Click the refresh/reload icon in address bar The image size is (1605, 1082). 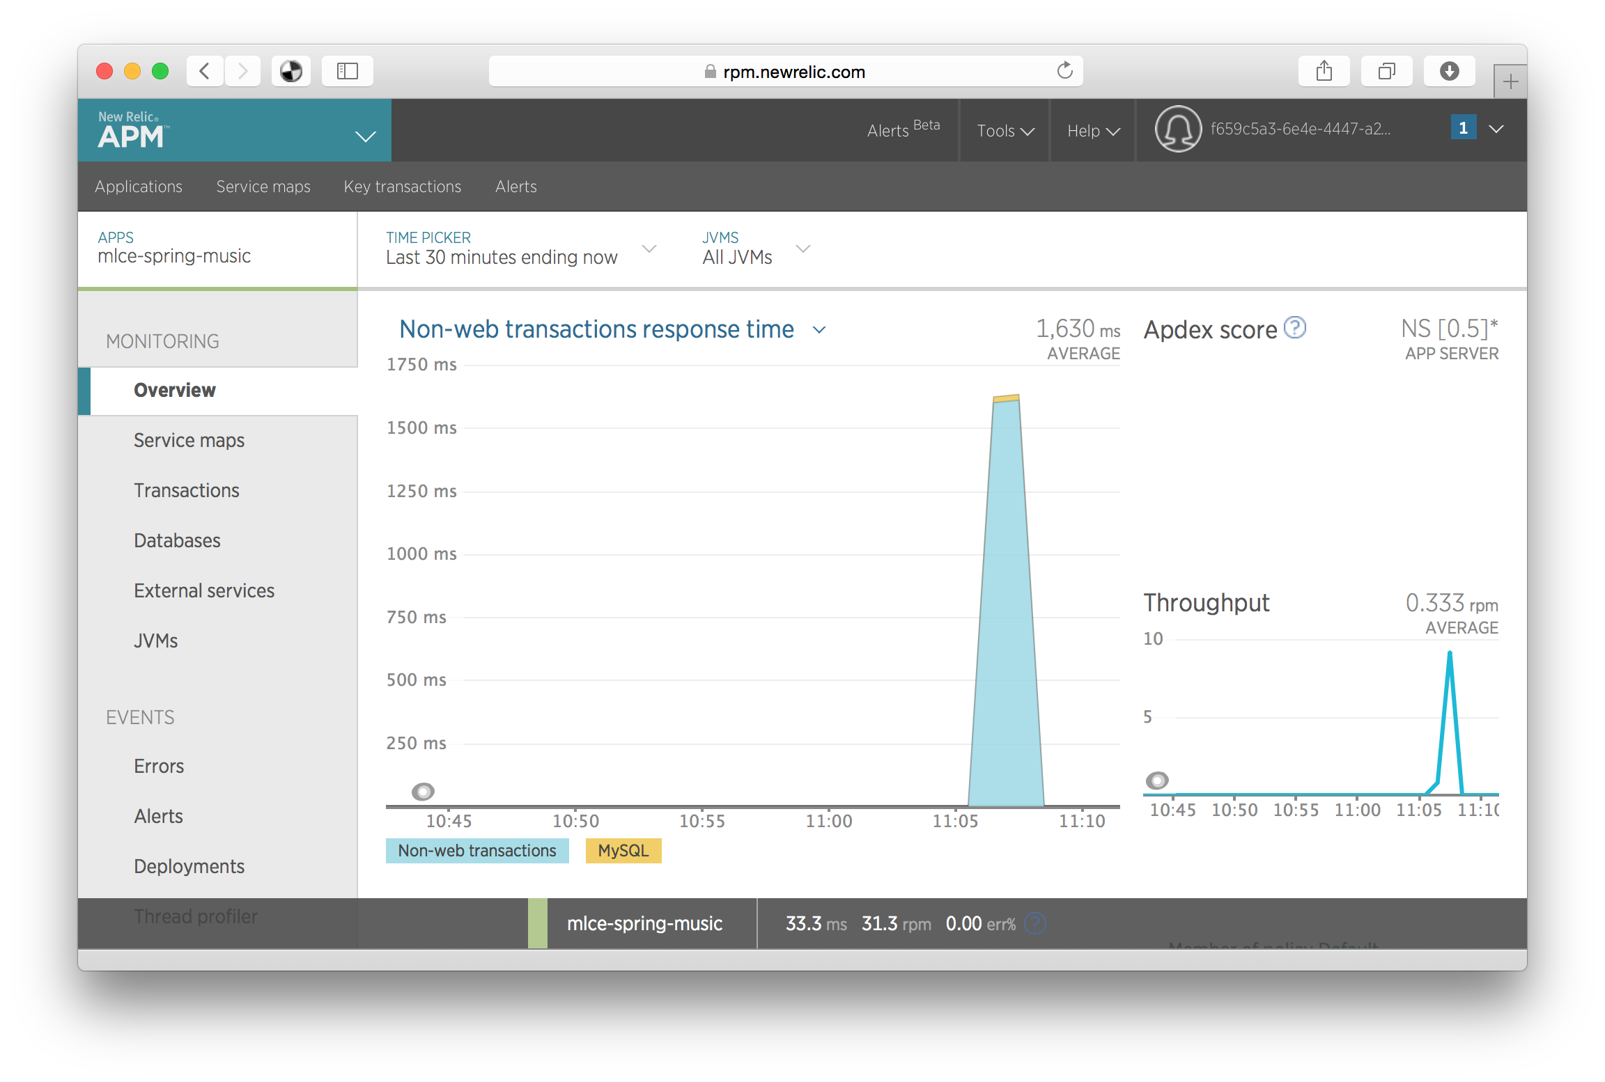[x=1064, y=70]
